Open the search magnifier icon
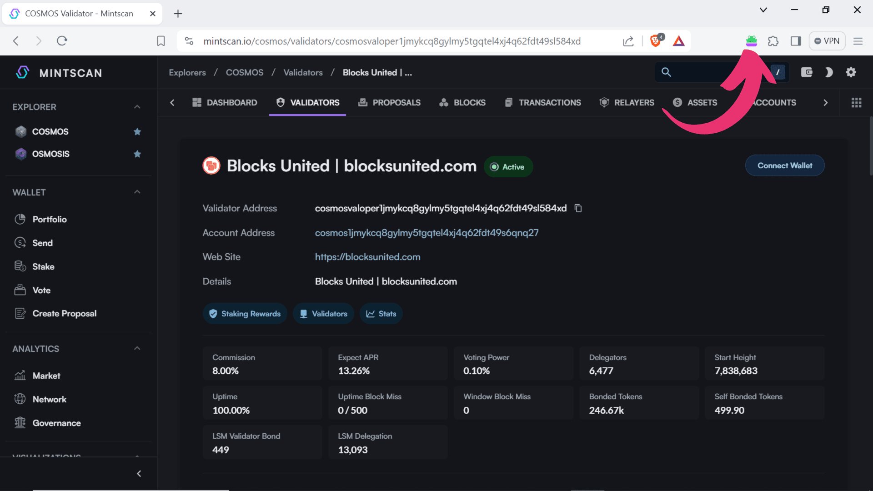Viewport: 873px width, 491px height. tap(666, 72)
